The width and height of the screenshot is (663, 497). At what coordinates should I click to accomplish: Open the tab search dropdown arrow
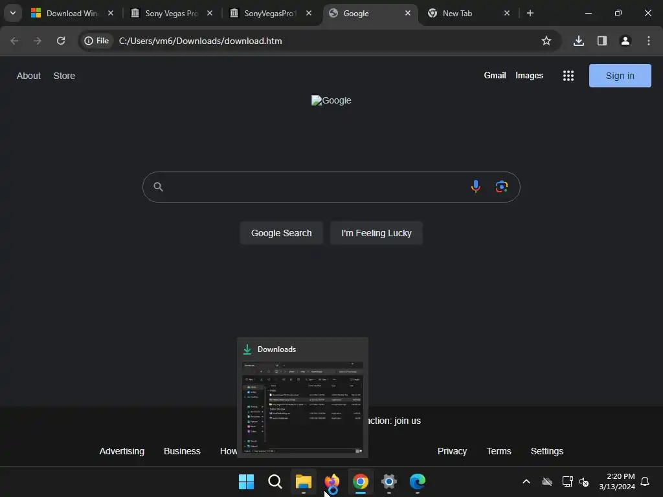point(13,13)
